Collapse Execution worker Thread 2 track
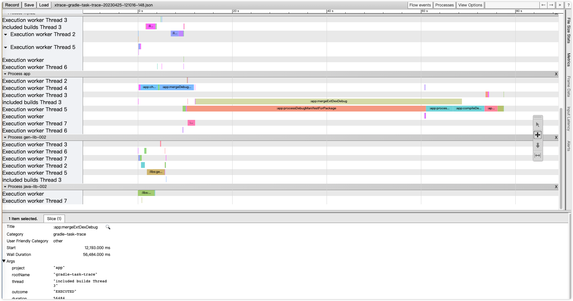This screenshot has width=573, height=301. (x=5, y=34)
